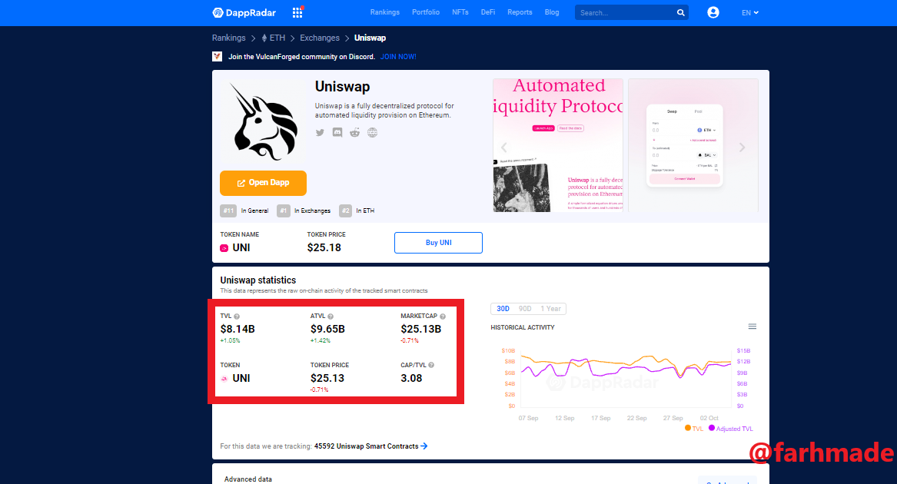Click the search input field
The height and width of the screenshot is (484, 897).
tap(625, 12)
